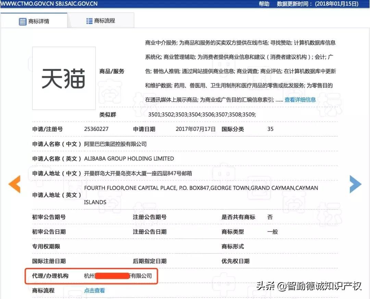The width and height of the screenshot is (370, 299).
Task: Open the 商标详情 tab
Action: point(34,21)
